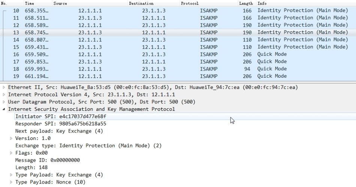Click the Protocol column header
The image size is (356, 187).
190,3
